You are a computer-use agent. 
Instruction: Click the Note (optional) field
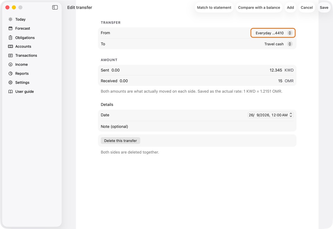(197, 127)
